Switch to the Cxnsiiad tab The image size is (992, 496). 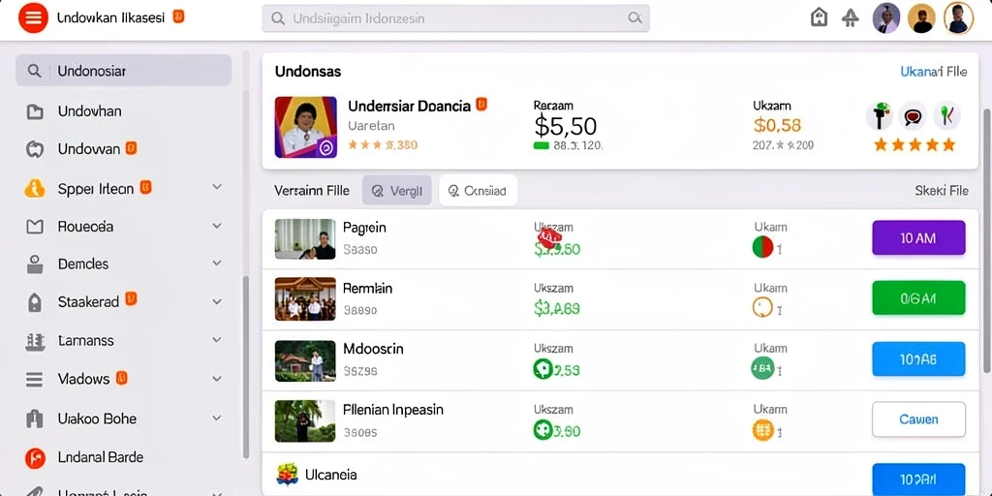(x=478, y=191)
